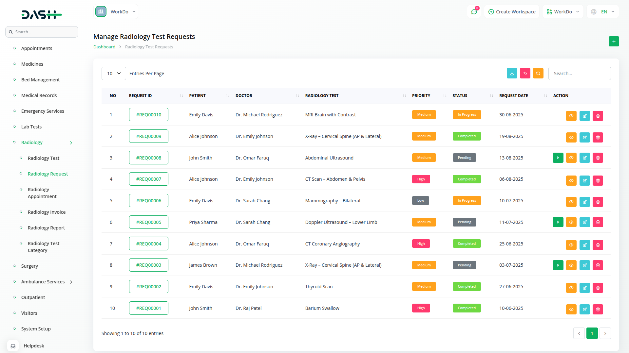
Task: Click the eye view icon for #REQ00005
Action: click(x=571, y=222)
